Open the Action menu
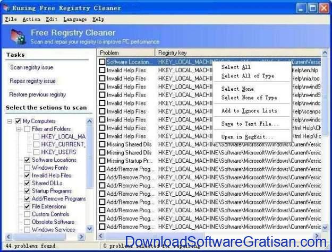The height and width of the screenshot is (252, 332). (31, 19)
